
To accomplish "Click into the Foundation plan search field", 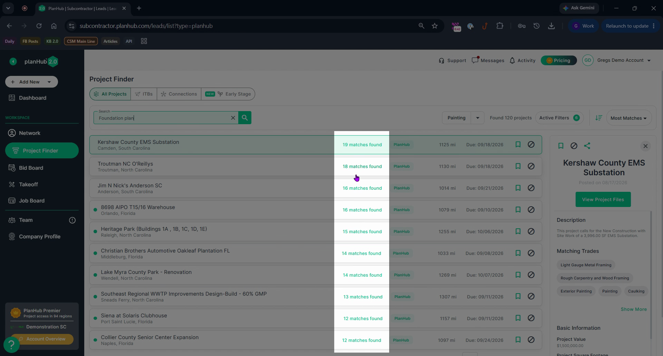I will click(x=162, y=118).
